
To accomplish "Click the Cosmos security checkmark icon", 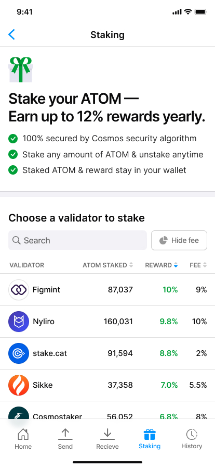I will pyautogui.click(x=13, y=139).
